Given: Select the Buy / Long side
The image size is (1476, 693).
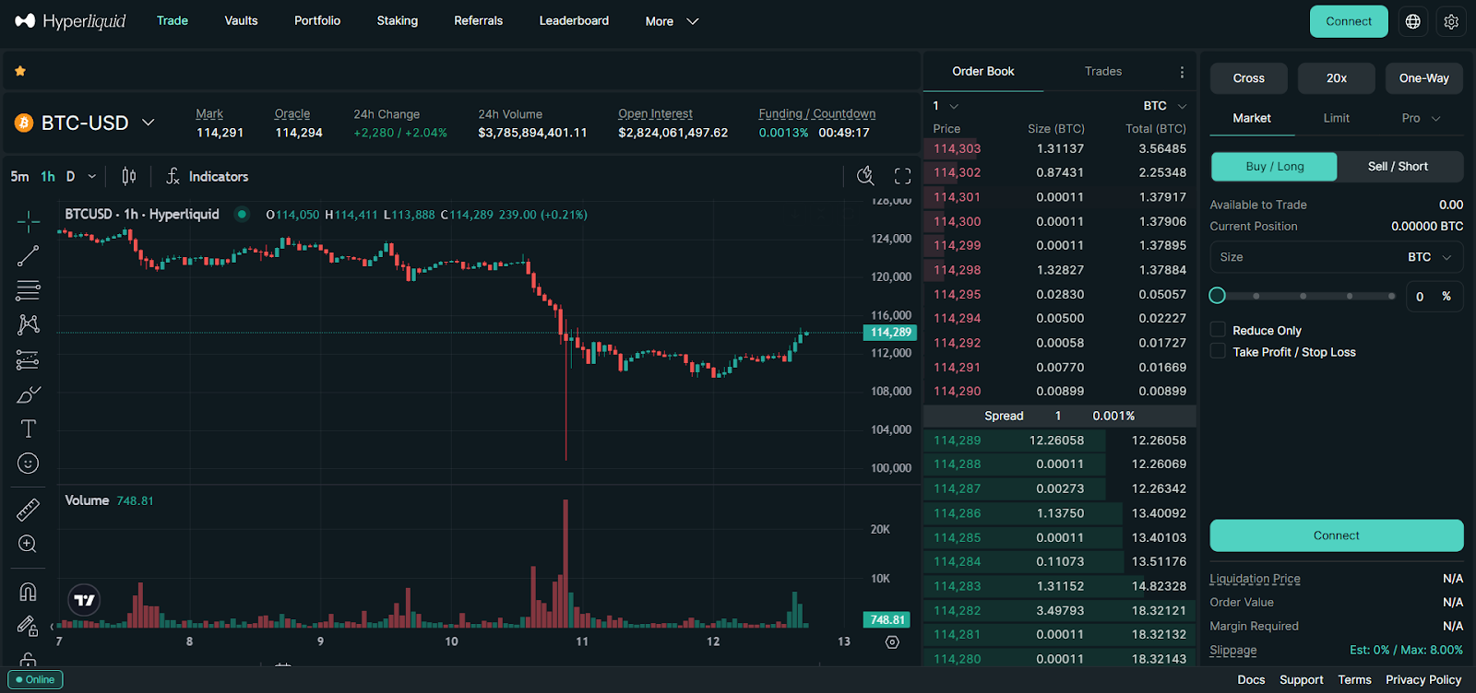Looking at the screenshot, I should 1274,167.
